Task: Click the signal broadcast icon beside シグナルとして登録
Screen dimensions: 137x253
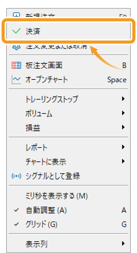Action: (x=16, y=176)
